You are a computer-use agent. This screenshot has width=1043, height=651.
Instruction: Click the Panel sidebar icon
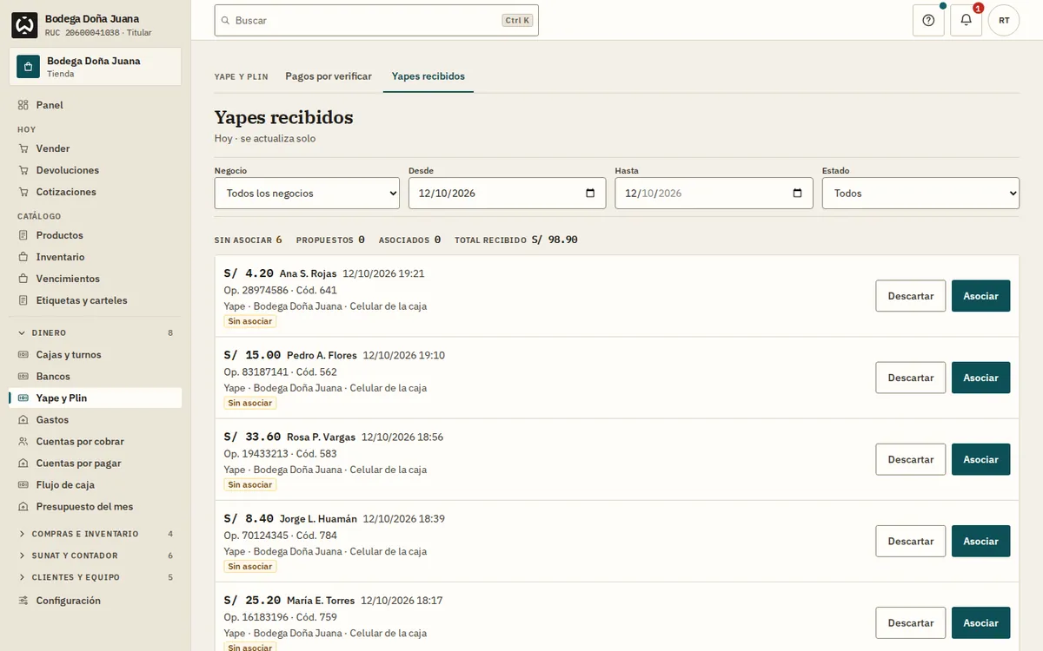tap(23, 105)
